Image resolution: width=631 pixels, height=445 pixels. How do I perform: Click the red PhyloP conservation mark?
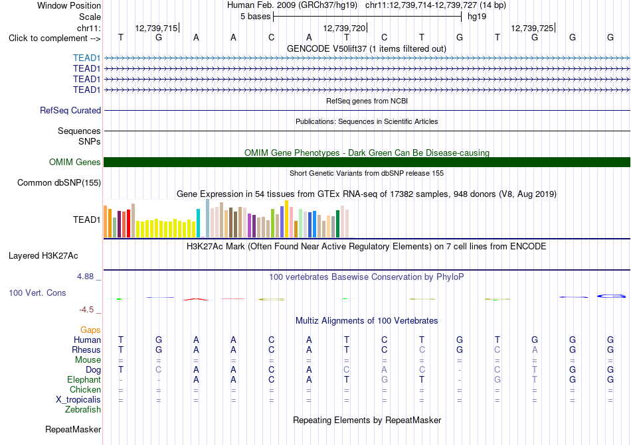coord(195,299)
